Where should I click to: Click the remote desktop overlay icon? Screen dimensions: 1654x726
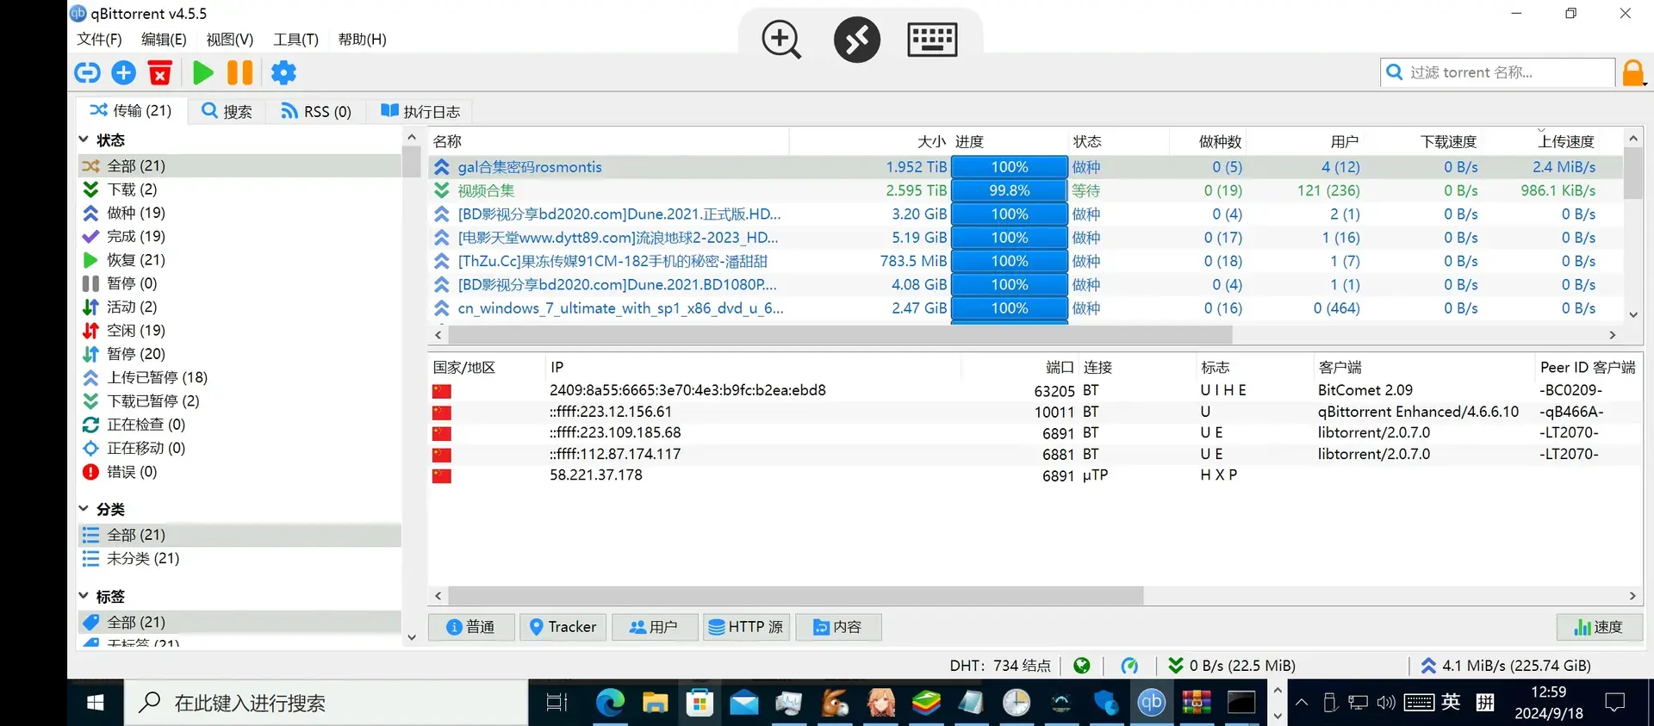pos(857,40)
